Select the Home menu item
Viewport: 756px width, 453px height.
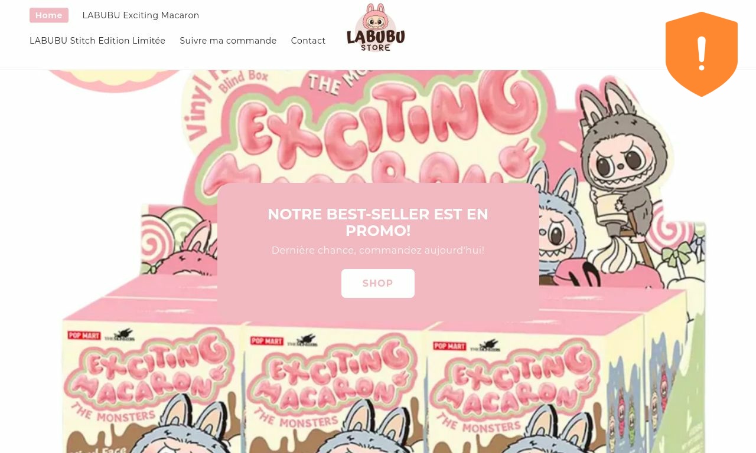click(x=49, y=15)
